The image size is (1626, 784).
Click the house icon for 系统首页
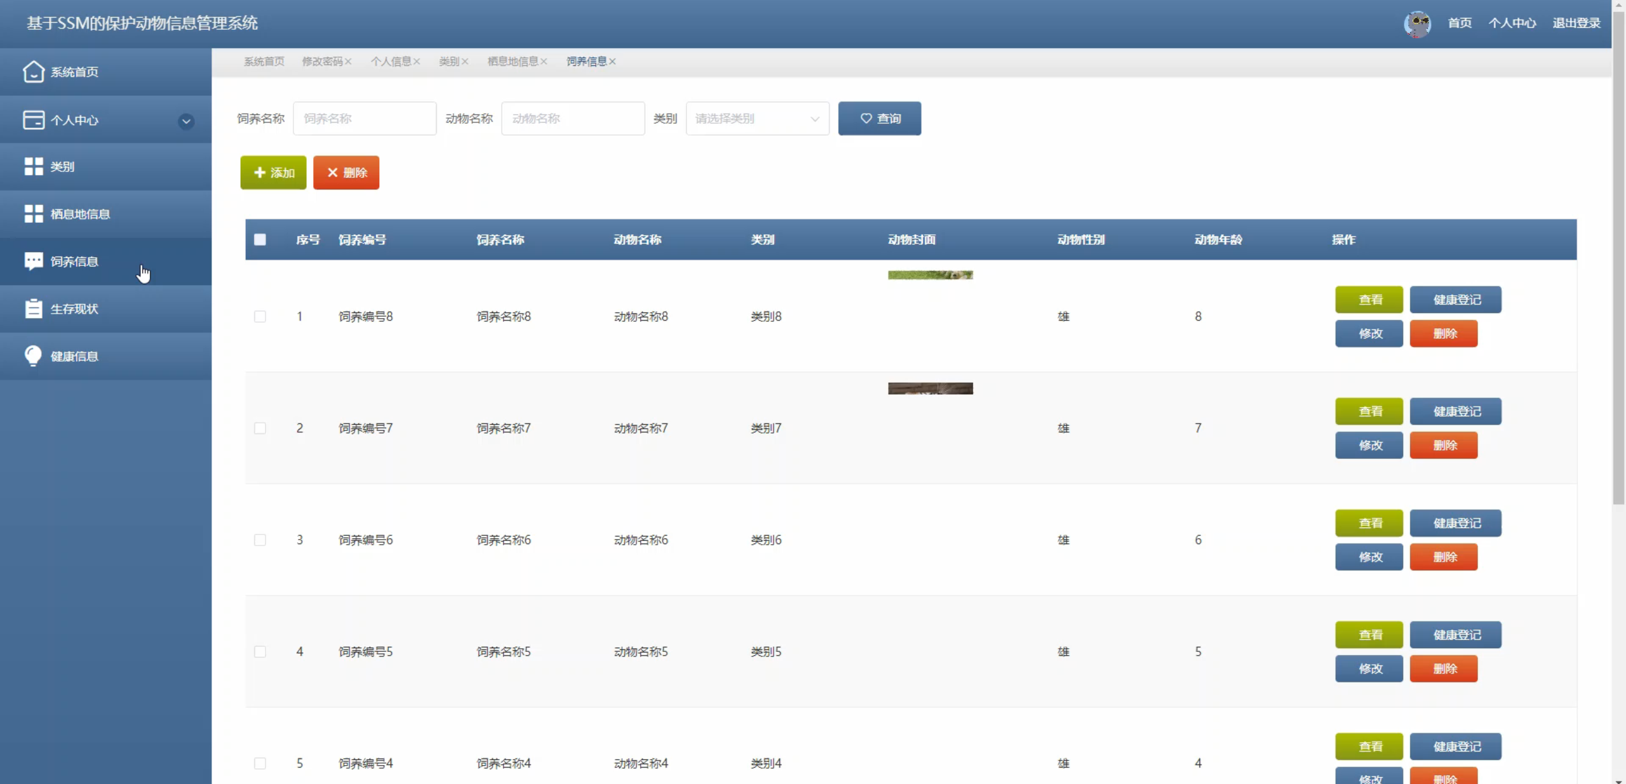34,72
